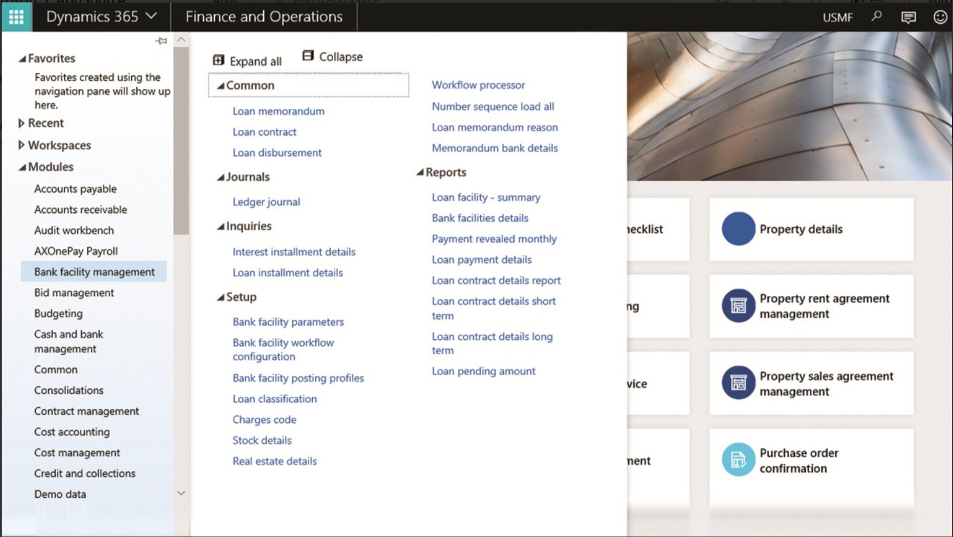953x537 pixels.
Task: Click the Collapse icon
Action: pyautogui.click(x=308, y=56)
